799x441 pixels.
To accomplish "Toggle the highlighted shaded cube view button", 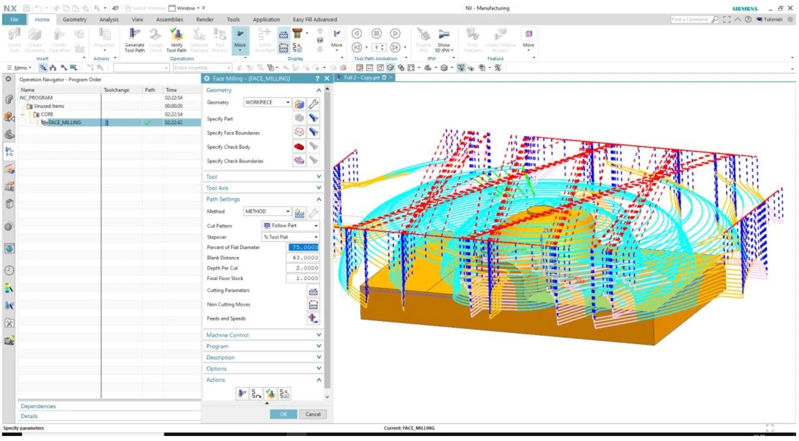I will click(x=390, y=68).
